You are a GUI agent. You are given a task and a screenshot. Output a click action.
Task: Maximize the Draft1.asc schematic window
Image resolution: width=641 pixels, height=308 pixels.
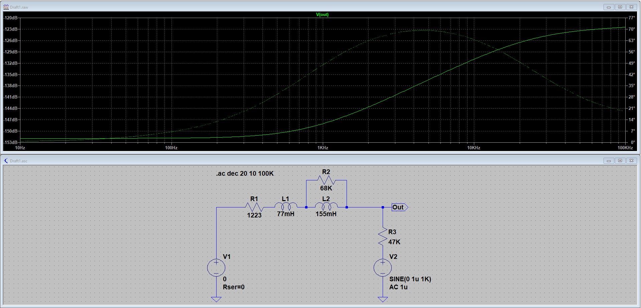(x=620, y=161)
